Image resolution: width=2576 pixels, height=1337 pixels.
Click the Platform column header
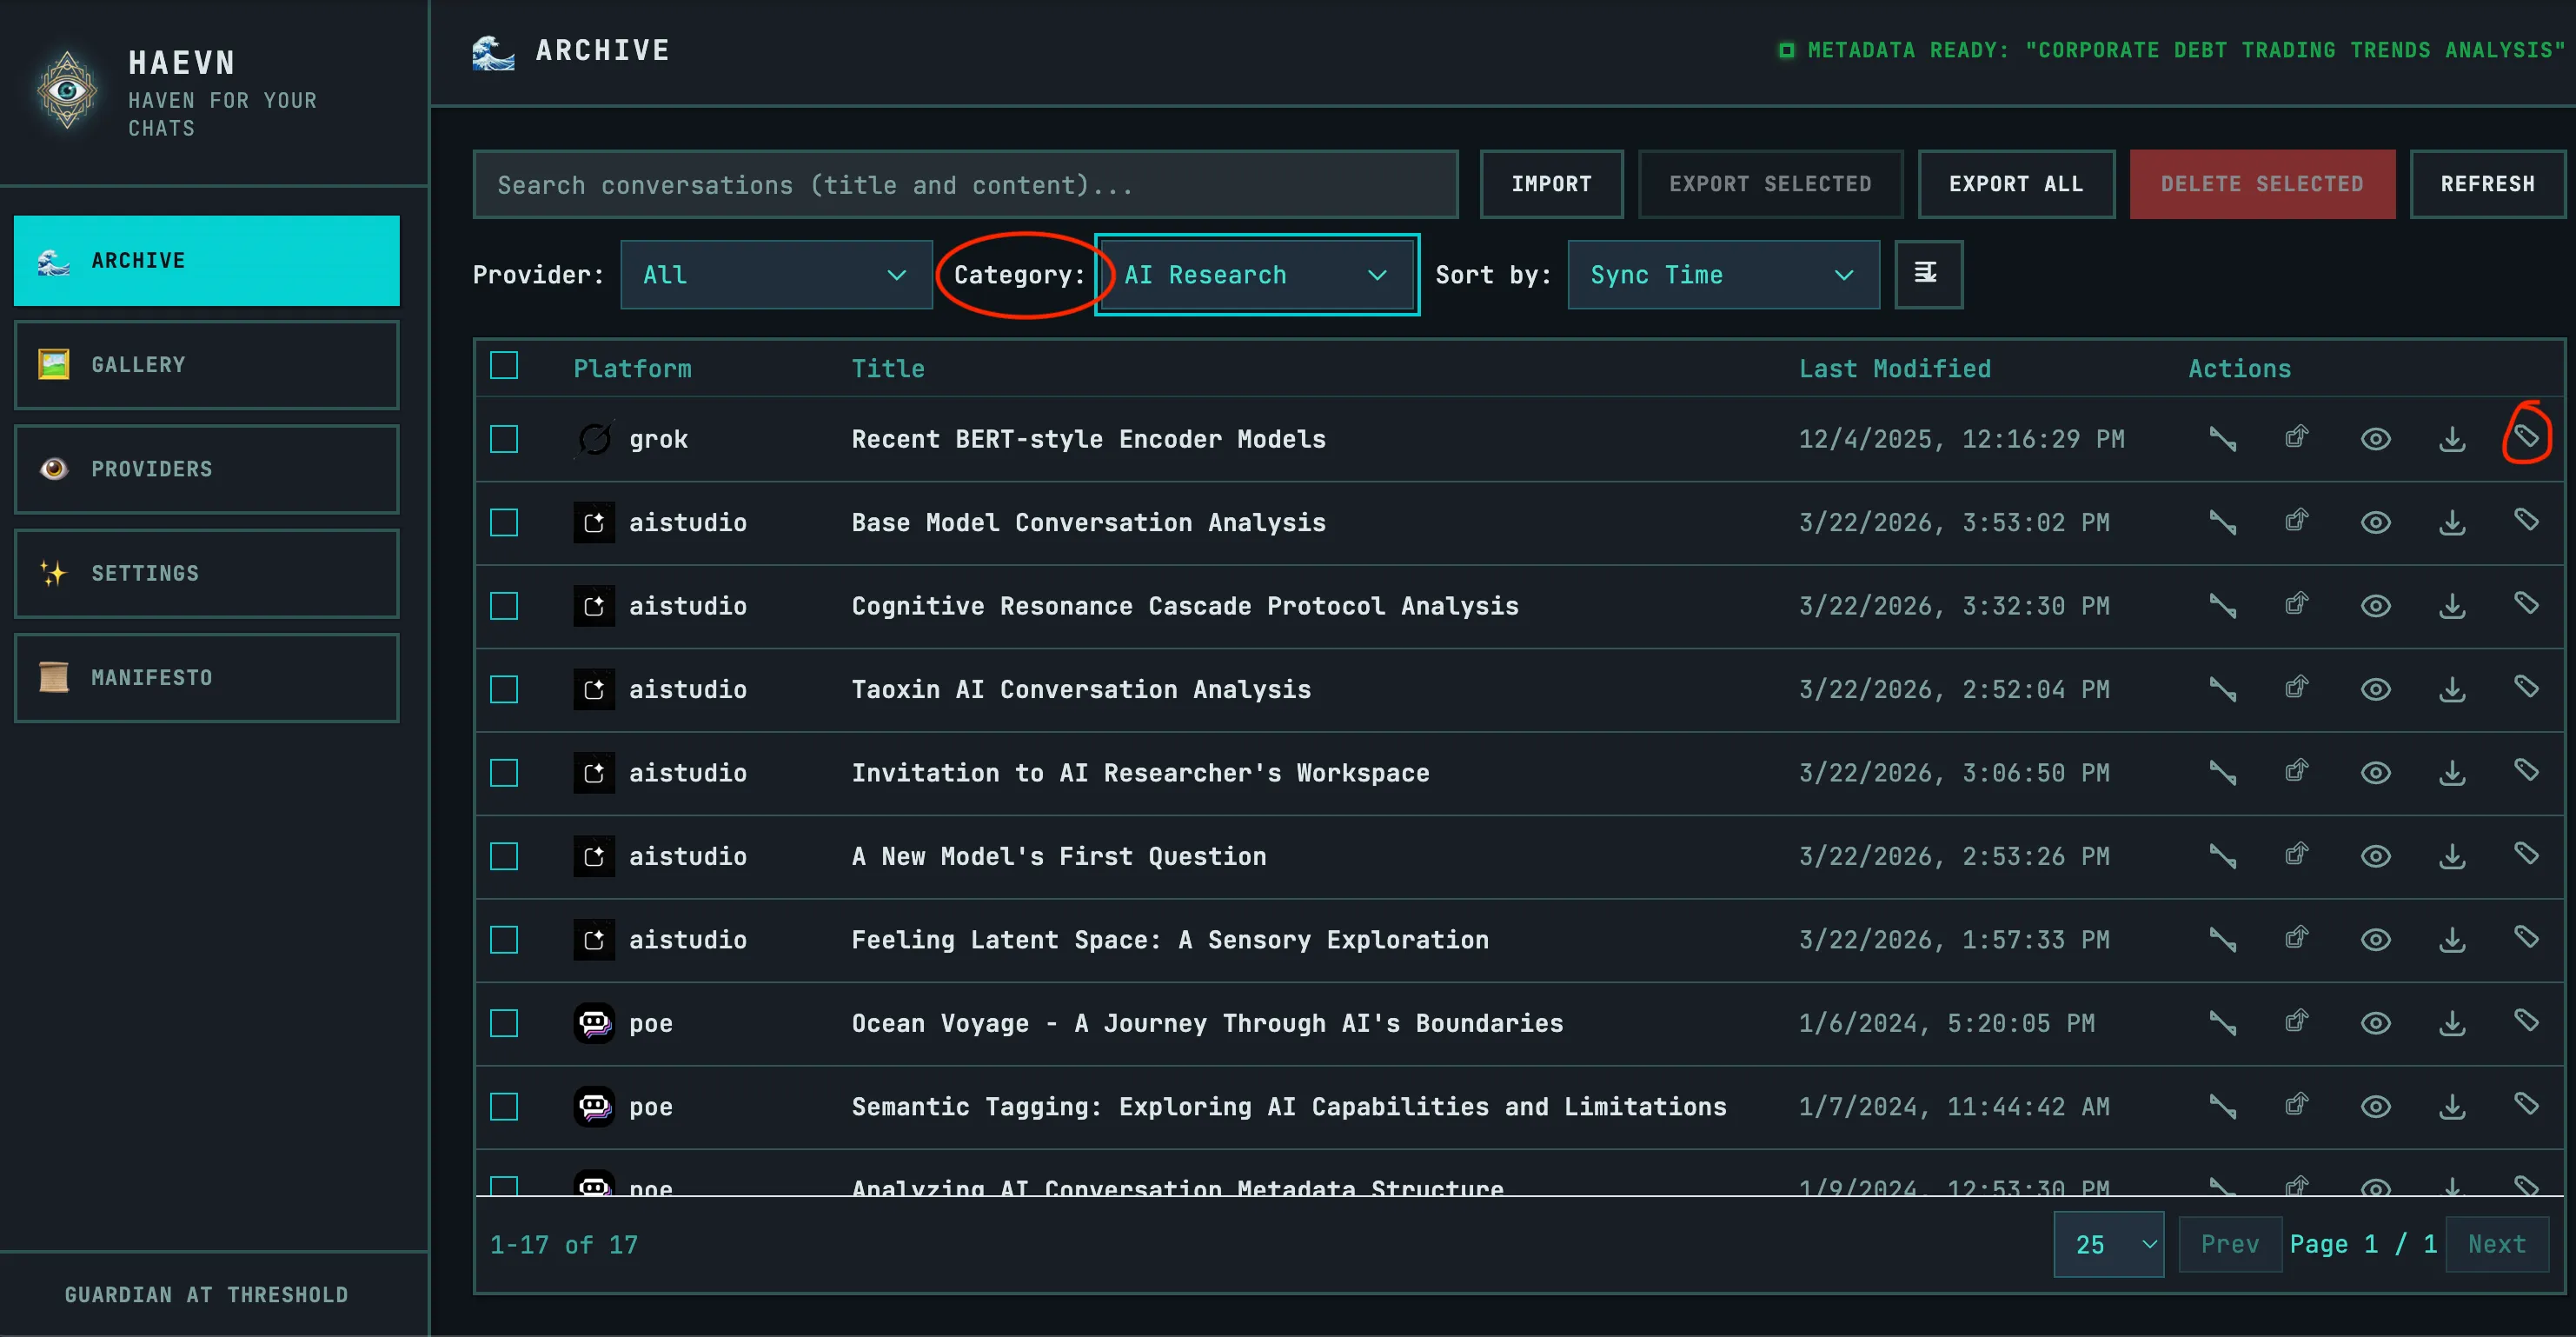(632, 369)
